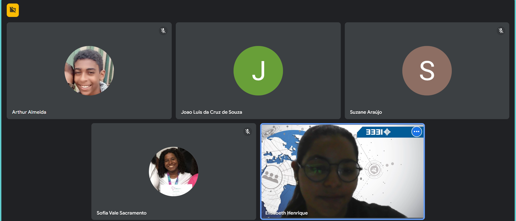The image size is (516, 221).
Task: Click Suzane Araújo's muted microphone icon
Action: (x=501, y=31)
